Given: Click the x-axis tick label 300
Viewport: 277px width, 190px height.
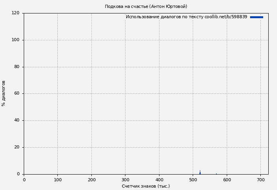Looking at the screenshot, I should pyautogui.click(x=125, y=180).
